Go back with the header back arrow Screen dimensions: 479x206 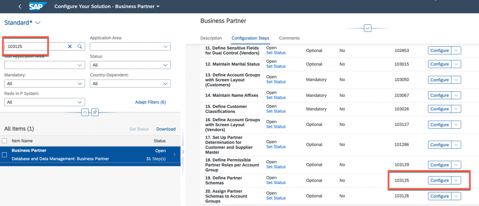(20, 7)
